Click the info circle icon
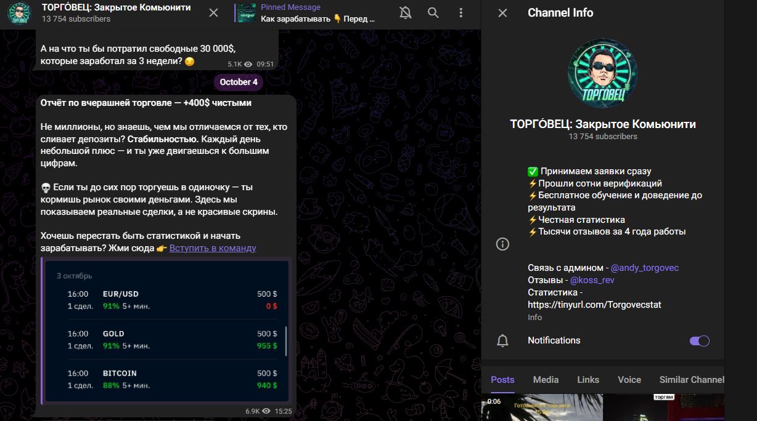This screenshot has height=421, width=757. coord(502,244)
